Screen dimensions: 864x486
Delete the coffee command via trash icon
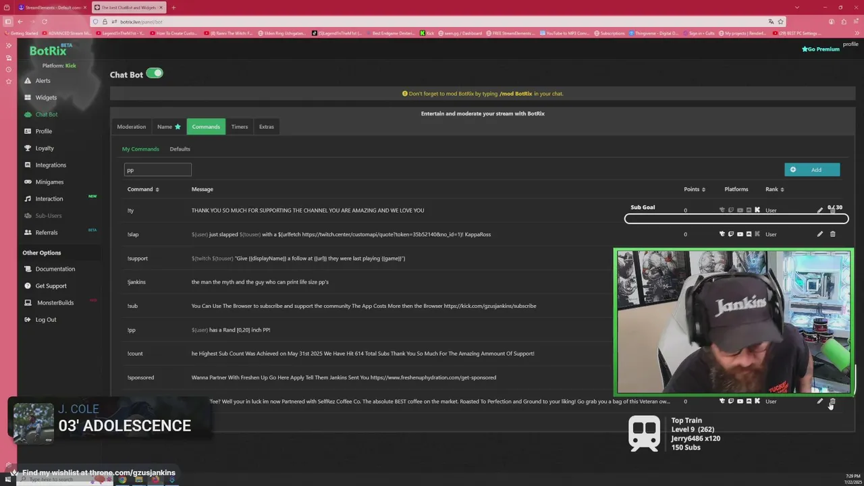pyautogui.click(x=832, y=401)
